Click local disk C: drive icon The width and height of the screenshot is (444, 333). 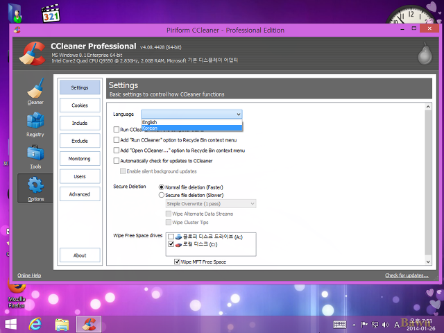pos(178,244)
